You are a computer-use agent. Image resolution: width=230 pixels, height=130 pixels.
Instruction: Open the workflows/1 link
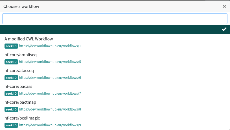coord(50,46)
